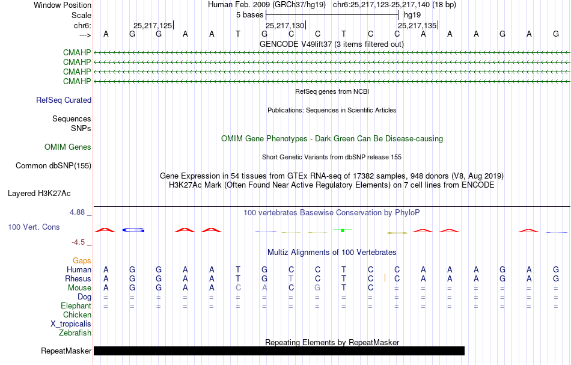Open Multiz Alignments of 100 Vertebrates title
The width and height of the screenshot is (571, 365).
pos(332,253)
